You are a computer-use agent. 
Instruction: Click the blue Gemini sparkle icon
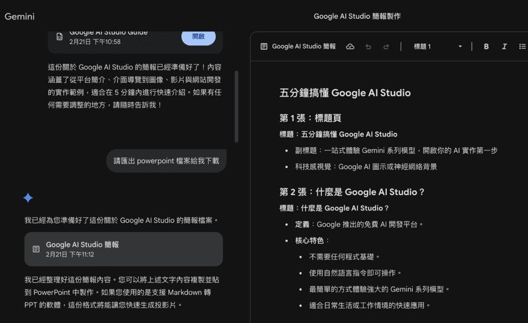click(x=28, y=198)
